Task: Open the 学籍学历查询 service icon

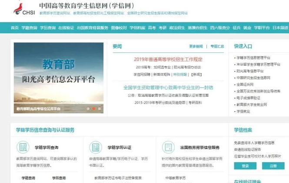Action: (23, 147)
